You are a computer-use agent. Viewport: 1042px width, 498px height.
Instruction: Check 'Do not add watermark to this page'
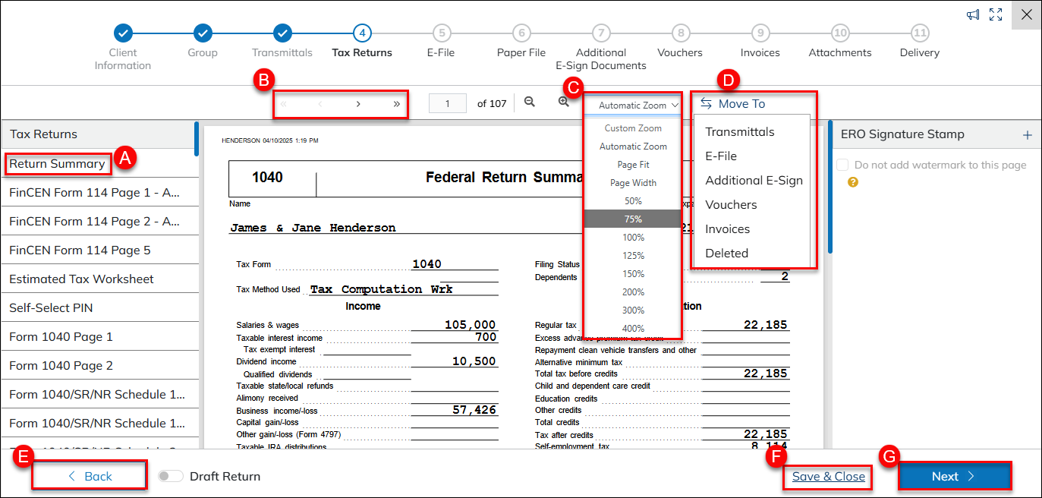pyautogui.click(x=842, y=165)
